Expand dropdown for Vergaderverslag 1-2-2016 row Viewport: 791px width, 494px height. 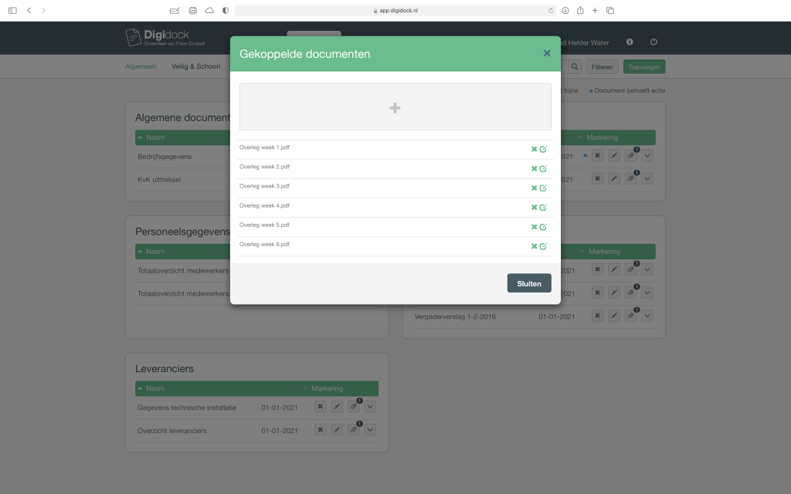[x=647, y=316]
